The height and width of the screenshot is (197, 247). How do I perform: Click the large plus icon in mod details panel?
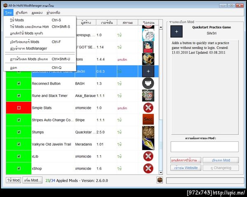177,31
